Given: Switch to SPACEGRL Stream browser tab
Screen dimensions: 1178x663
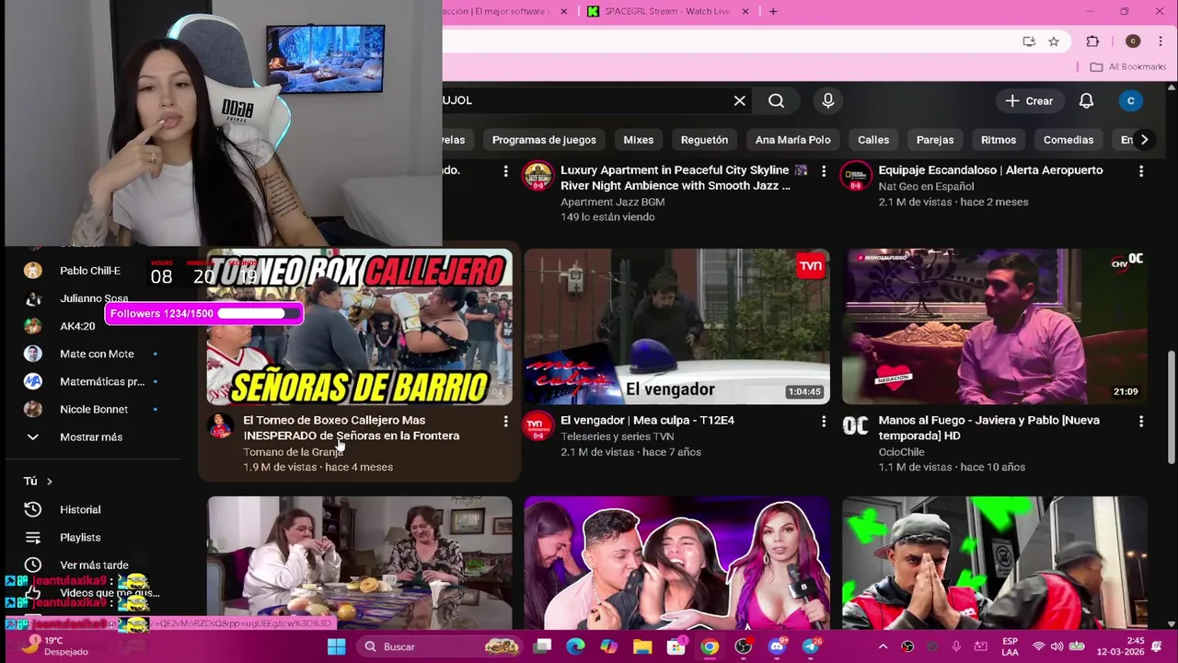Looking at the screenshot, I should [x=667, y=11].
